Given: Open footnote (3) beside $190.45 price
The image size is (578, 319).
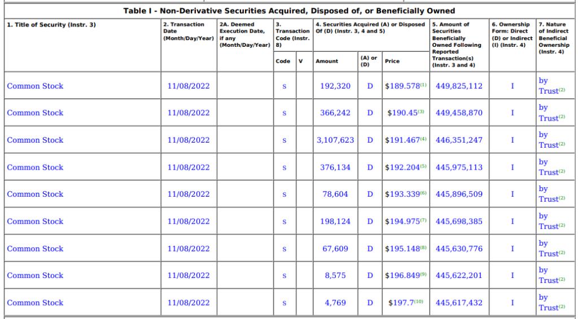Looking at the screenshot, I should [x=421, y=112].
